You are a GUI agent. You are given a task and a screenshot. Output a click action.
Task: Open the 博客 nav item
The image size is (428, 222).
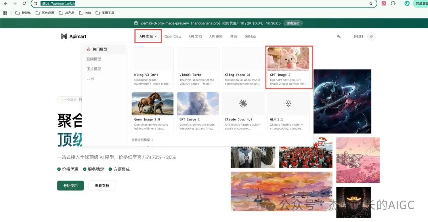(234, 36)
